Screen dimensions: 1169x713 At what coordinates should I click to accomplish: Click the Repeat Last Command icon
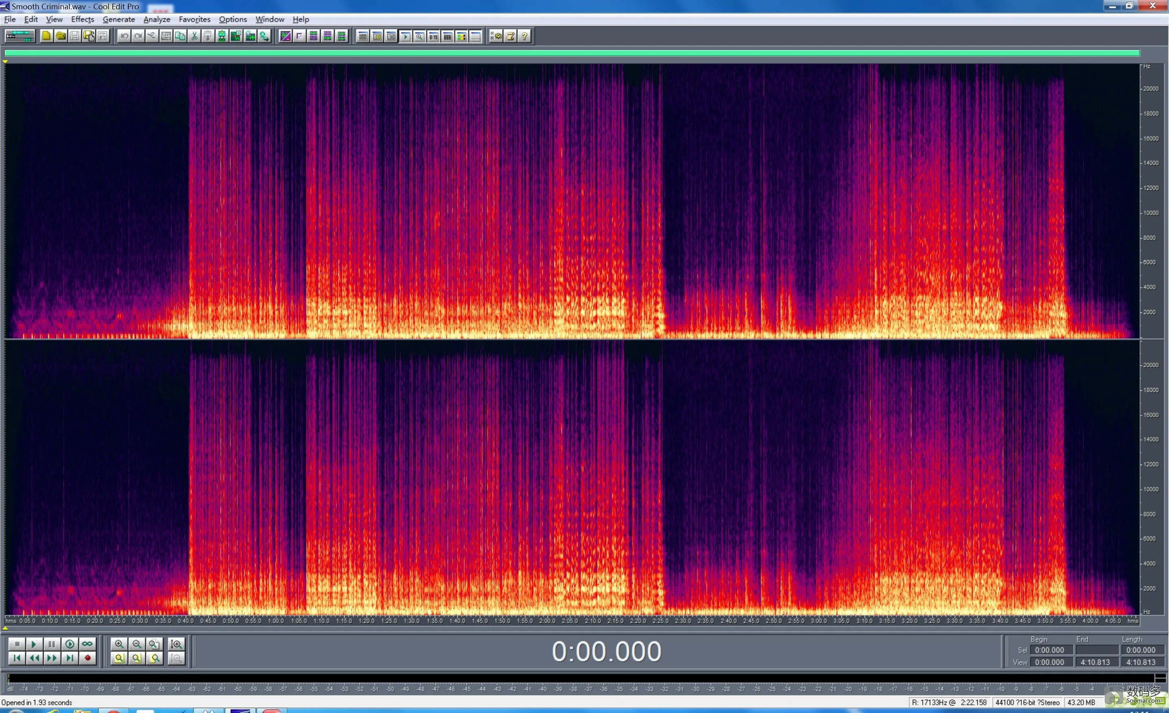click(152, 36)
